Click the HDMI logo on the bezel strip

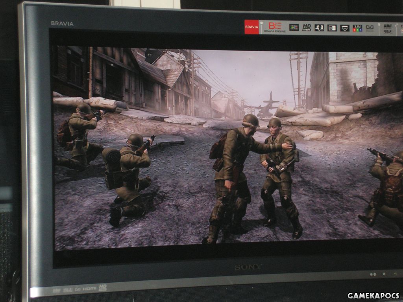89,289
